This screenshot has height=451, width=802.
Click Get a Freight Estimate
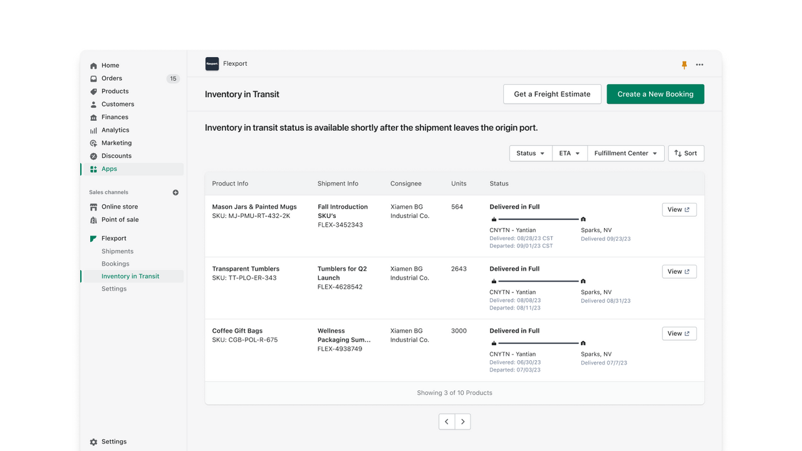552,94
